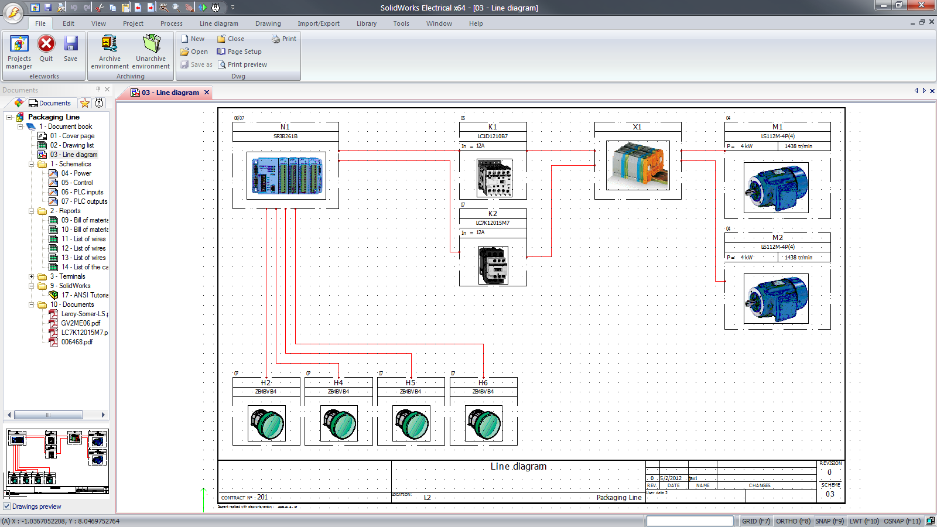Toggle the Drawings preview checkbox
Image resolution: width=937 pixels, height=527 pixels.
[7, 507]
